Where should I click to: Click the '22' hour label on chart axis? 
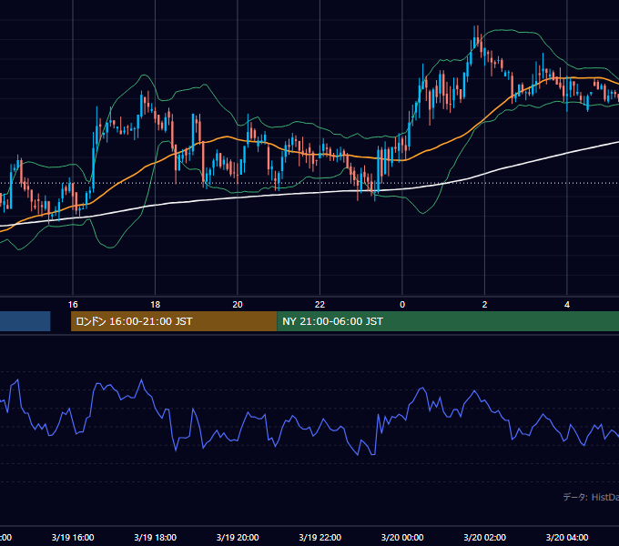click(x=320, y=305)
